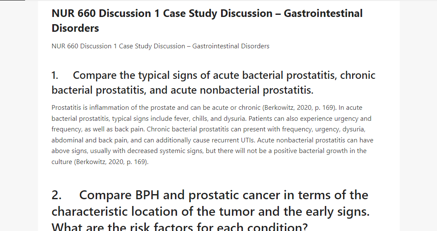The width and height of the screenshot is (437, 231).
Task: Click the number 1. before Compare
Action: (x=55, y=75)
